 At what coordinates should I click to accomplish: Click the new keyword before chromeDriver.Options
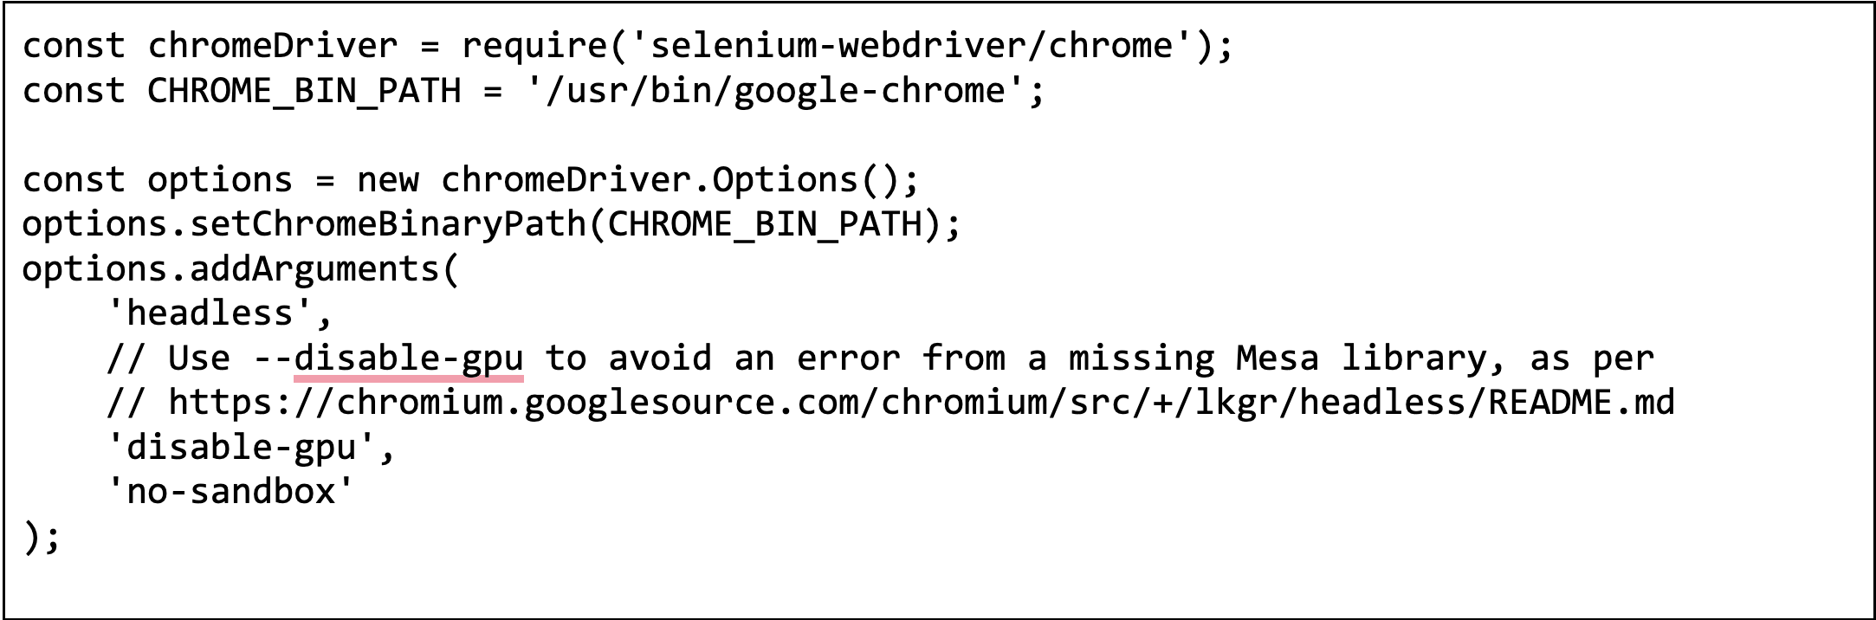(x=388, y=180)
